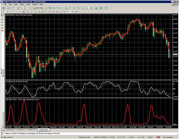Viewport: 179px width, 139px height.
Task: Click the yellow MetaEditor icon
Action: 46,8
